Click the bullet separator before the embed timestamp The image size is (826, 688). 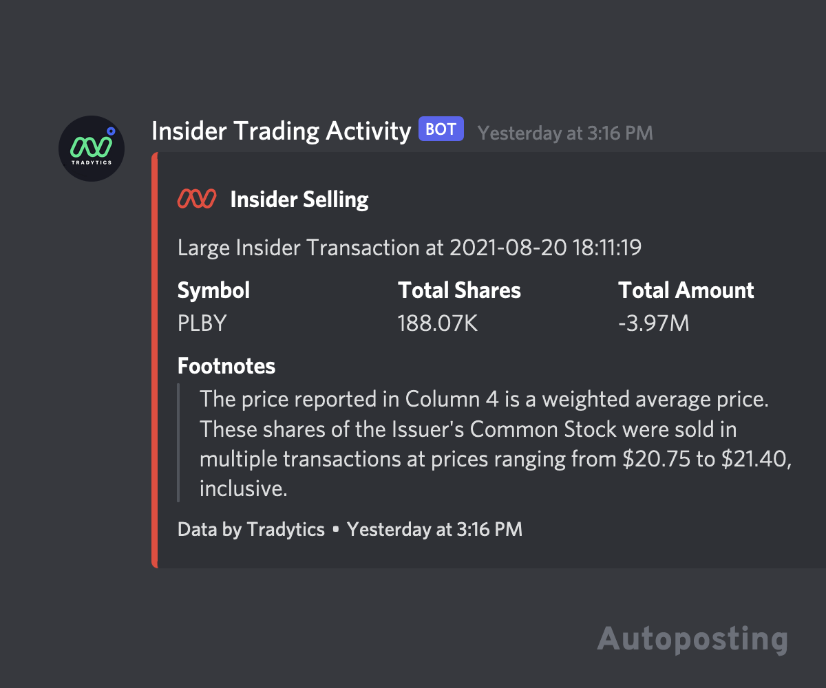point(335,530)
